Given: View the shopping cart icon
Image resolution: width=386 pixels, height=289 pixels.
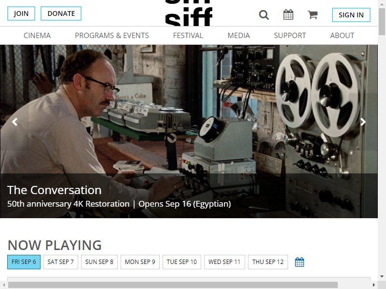Looking at the screenshot, I should [x=312, y=15].
